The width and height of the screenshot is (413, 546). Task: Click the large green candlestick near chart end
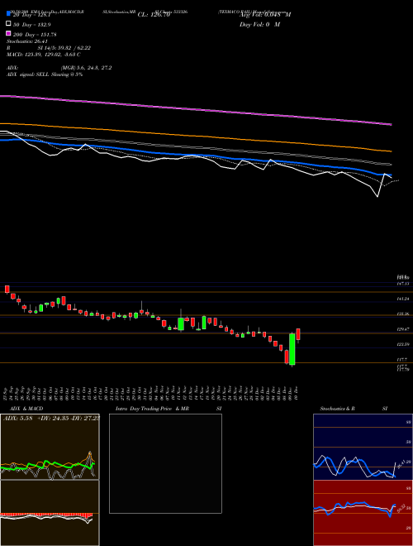coord(292,349)
